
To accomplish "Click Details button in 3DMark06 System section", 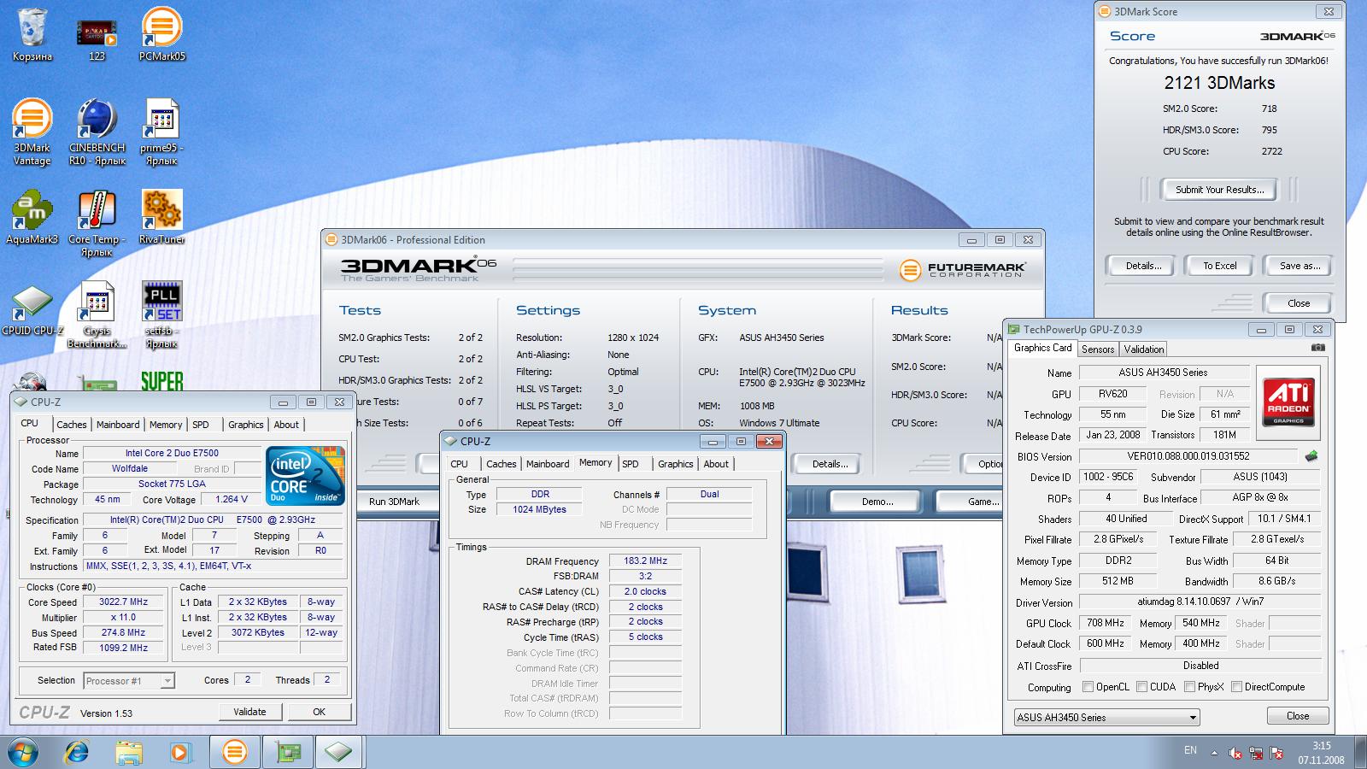I will tap(830, 464).
